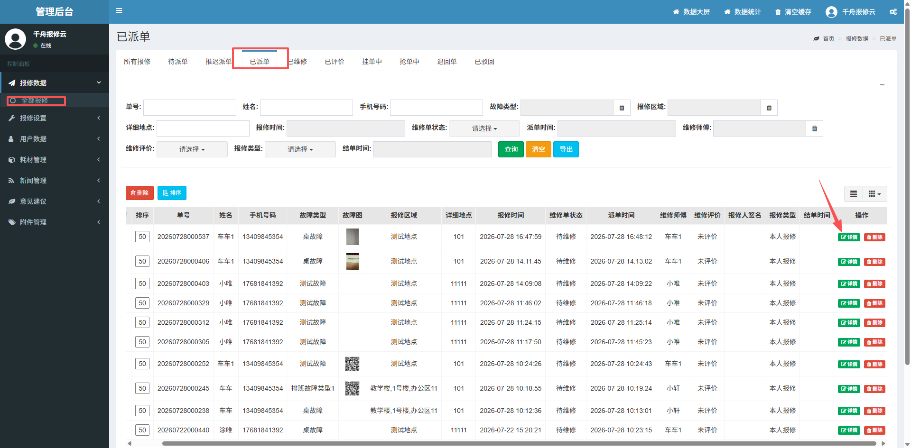The image size is (911, 448).
Task: Open the settings gears icon in header
Action: click(x=893, y=12)
